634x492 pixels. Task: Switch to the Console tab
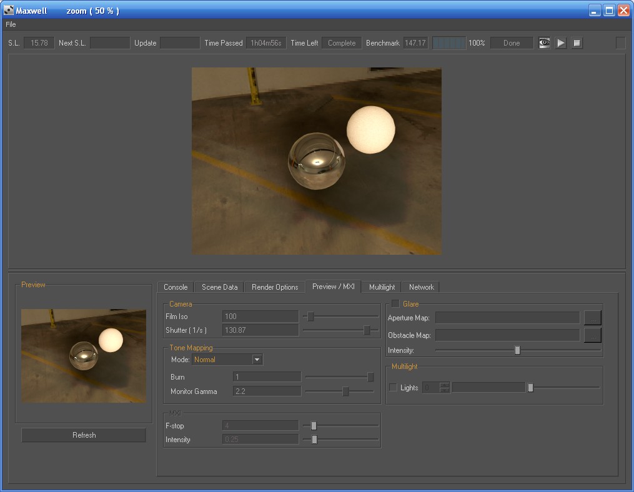pos(176,287)
